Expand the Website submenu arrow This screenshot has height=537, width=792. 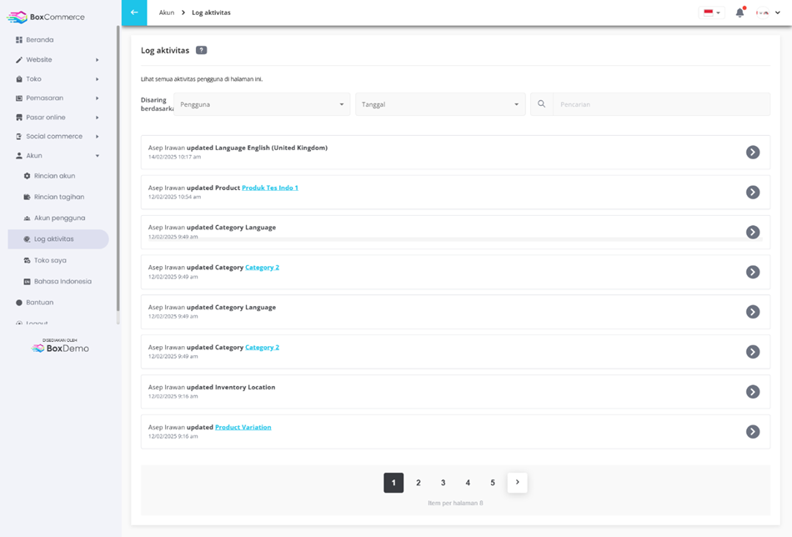97,59
